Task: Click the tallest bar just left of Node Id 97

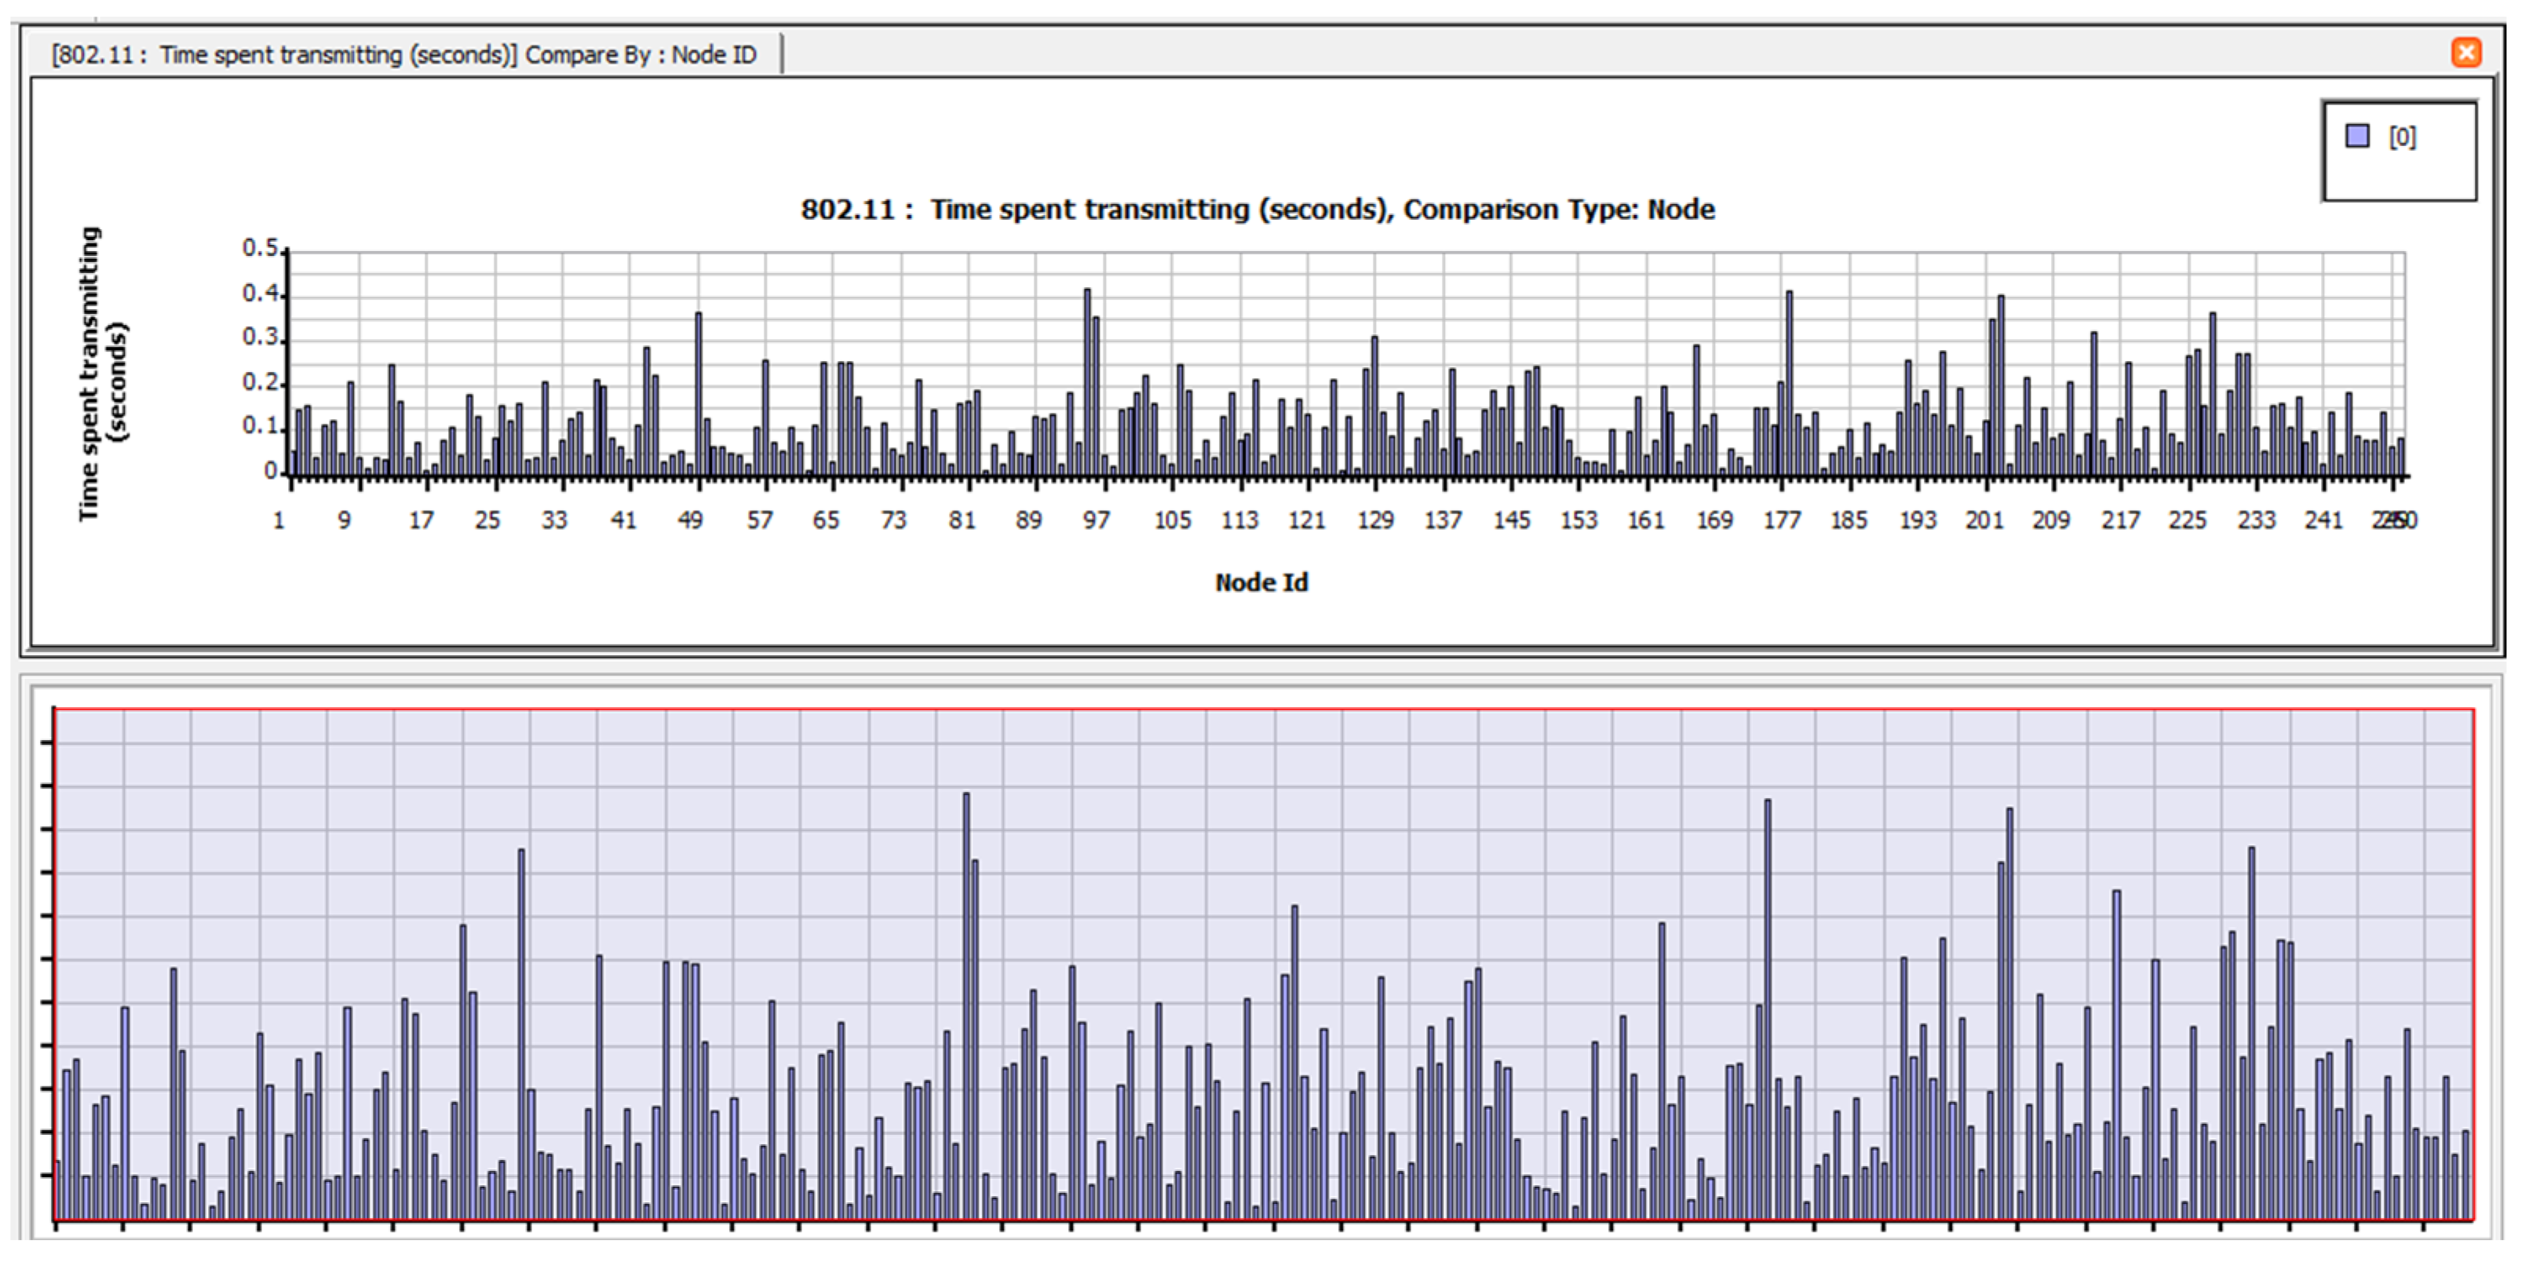Action: point(1087,383)
